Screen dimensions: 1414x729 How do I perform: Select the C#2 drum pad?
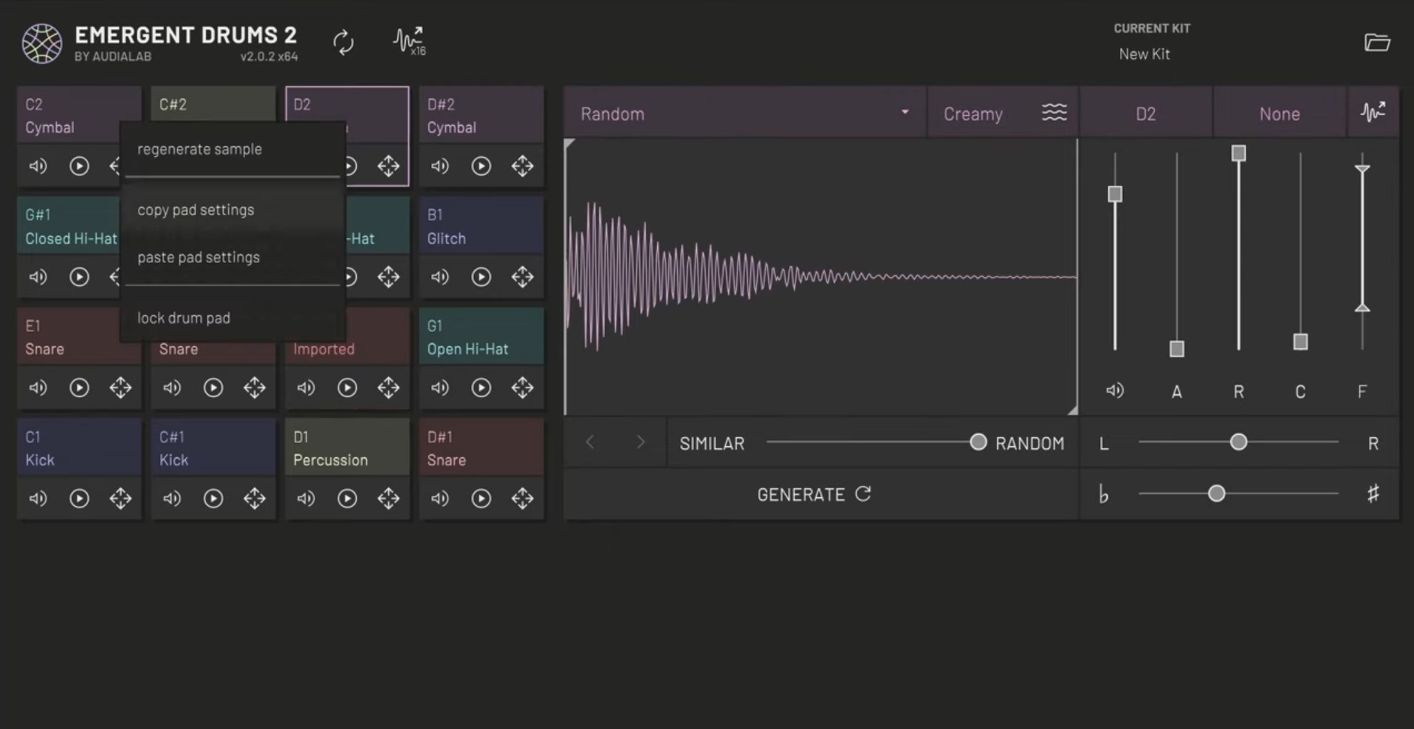tap(213, 104)
